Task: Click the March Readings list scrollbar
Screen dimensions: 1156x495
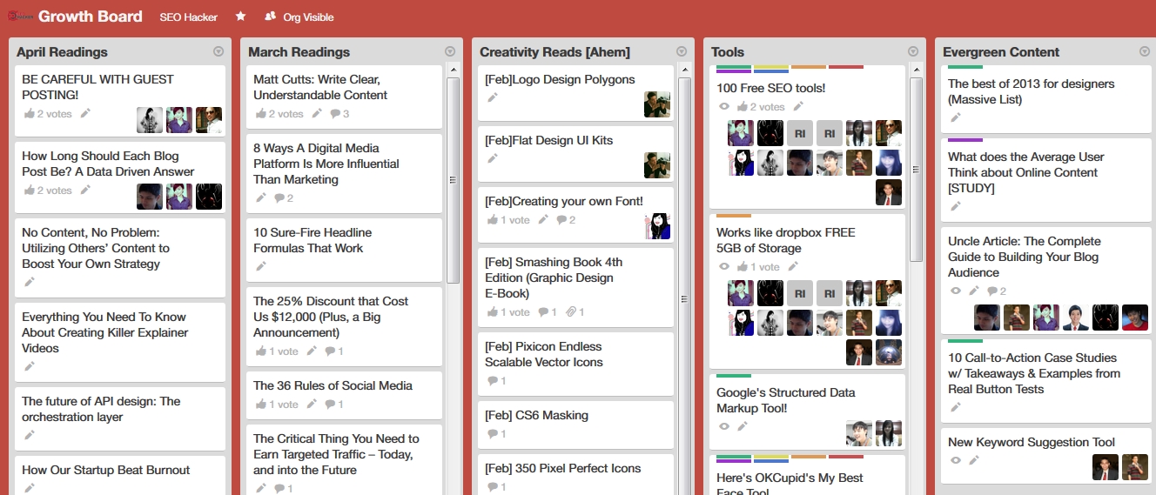Action: click(x=453, y=180)
